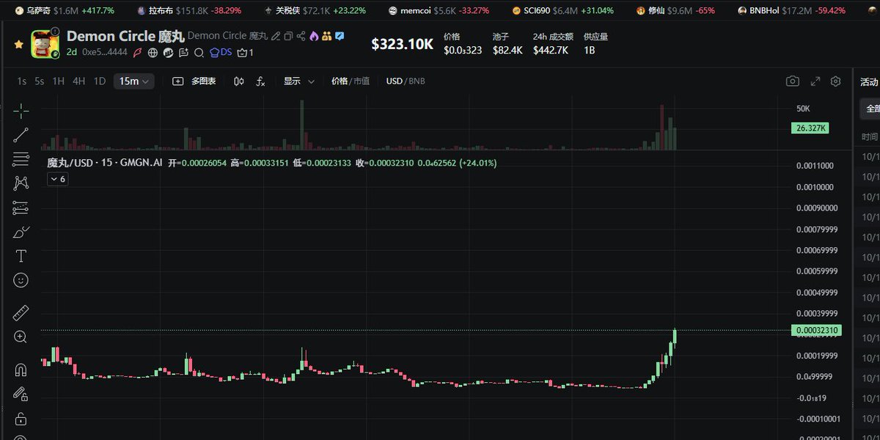Click the 供应量 supply value 1B
This screenshot has width=880, height=440.
click(590, 50)
